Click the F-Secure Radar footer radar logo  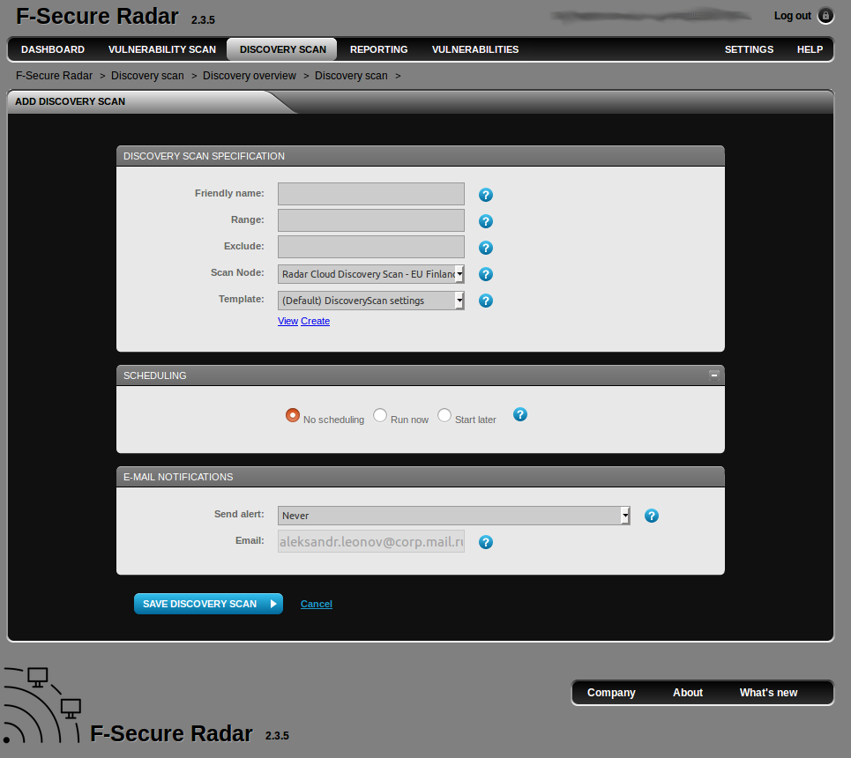pos(42,705)
